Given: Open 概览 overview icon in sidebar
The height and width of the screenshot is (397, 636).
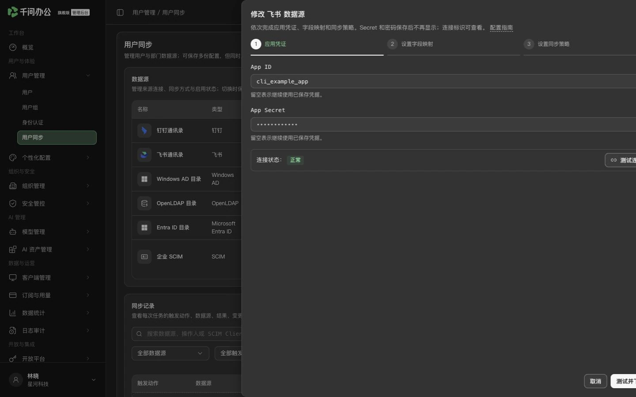Looking at the screenshot, I should (x=13, y=47).
